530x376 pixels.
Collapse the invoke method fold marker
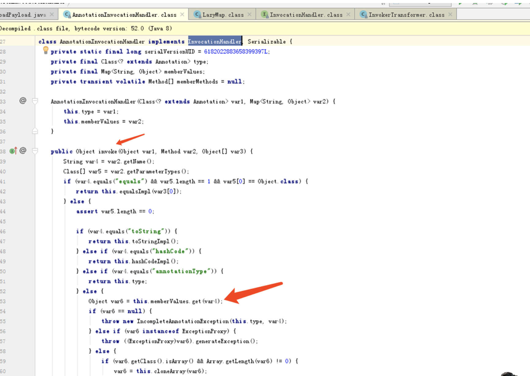pos(35,151)
